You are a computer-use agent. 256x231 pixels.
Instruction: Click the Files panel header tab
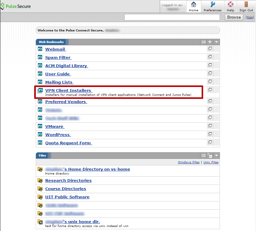[x=42, y=155]
